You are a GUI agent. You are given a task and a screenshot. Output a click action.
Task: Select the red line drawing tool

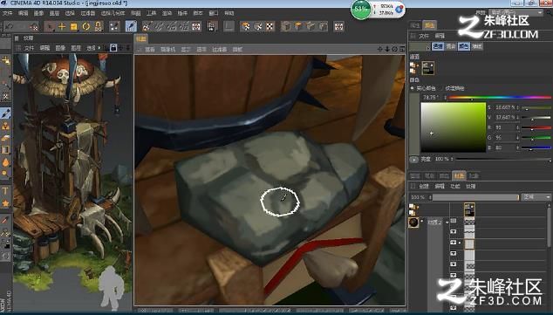coord(4,221)
